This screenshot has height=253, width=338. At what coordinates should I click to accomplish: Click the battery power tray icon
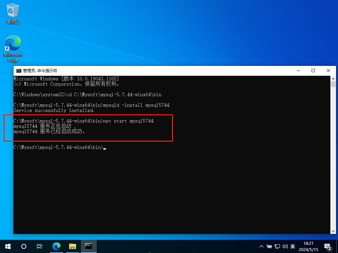tap(269, 246)
